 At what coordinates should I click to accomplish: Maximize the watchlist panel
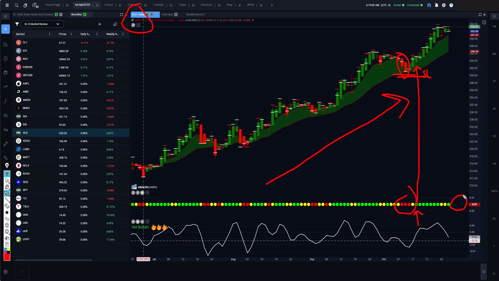point(122,15)
